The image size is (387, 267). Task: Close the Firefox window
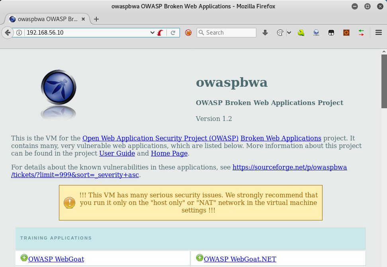point(380,6)
